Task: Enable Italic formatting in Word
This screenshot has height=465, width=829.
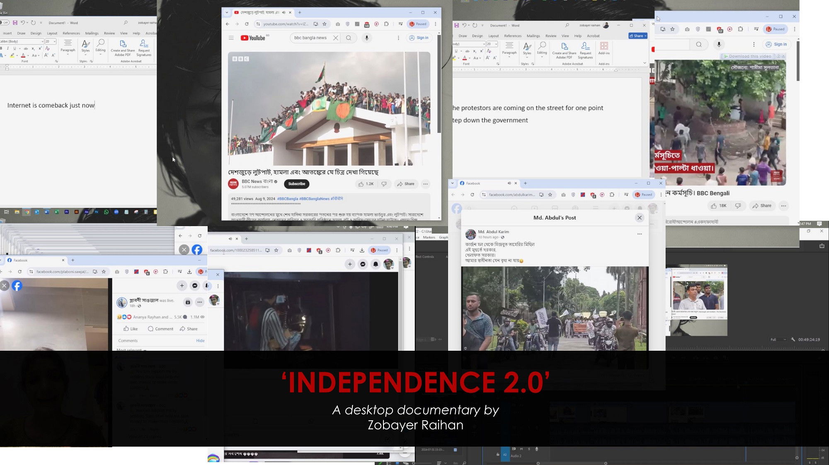Action: click(x=8, y=48)
